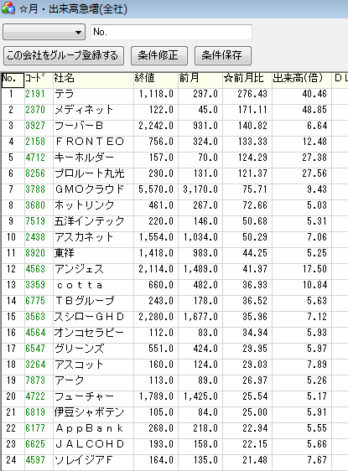Viewport: 348px width, 471px height.
Task: Select company アスカネット
Action: pos(84,237)
